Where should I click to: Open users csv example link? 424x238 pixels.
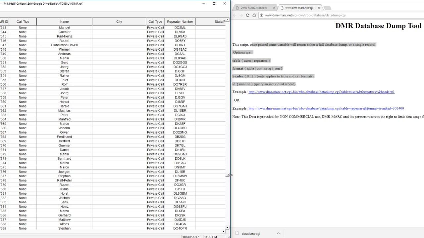pyautogui.click(x=321, y=92)
